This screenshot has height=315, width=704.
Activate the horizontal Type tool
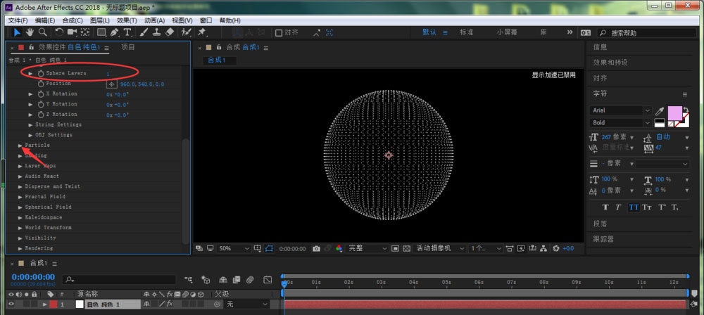(x=127, y=32)
